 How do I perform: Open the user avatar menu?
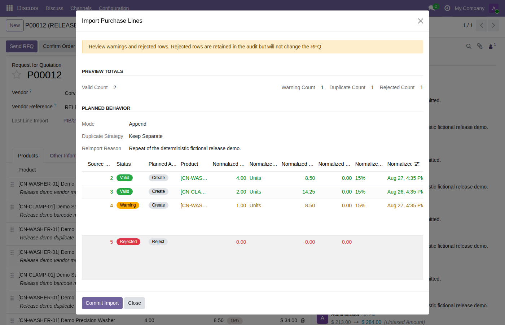[494, 8]
